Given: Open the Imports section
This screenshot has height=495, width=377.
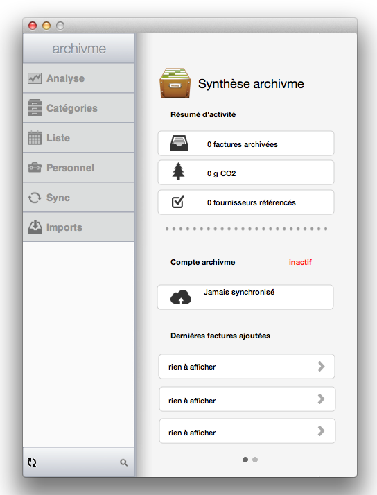Looking at the screenshot, I should (x=78, y=227).
